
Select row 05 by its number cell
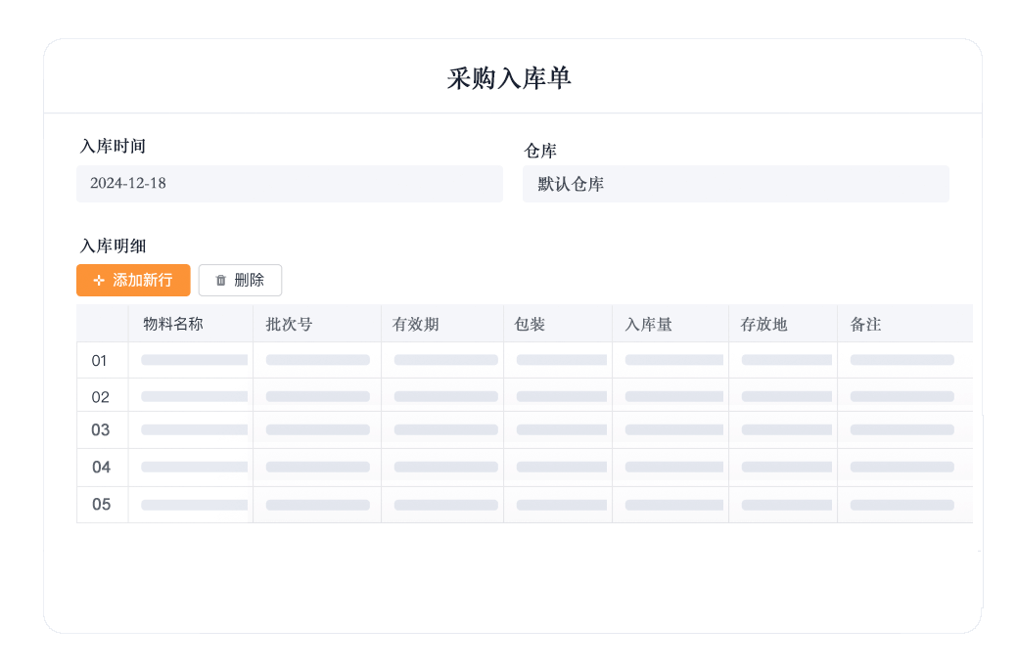[101, 505]
